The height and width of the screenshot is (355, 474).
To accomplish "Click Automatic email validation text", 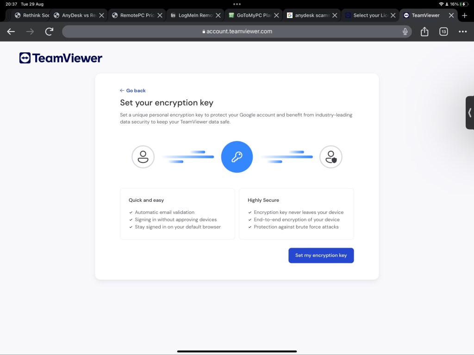I will [164, 212].
